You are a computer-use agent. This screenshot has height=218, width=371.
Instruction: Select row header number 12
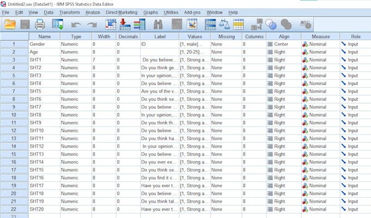(x=14, y=131)
